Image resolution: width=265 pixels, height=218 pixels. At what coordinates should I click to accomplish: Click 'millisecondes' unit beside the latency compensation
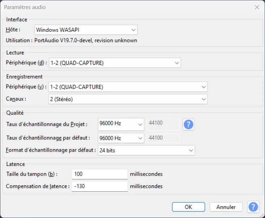coord(146,186)
